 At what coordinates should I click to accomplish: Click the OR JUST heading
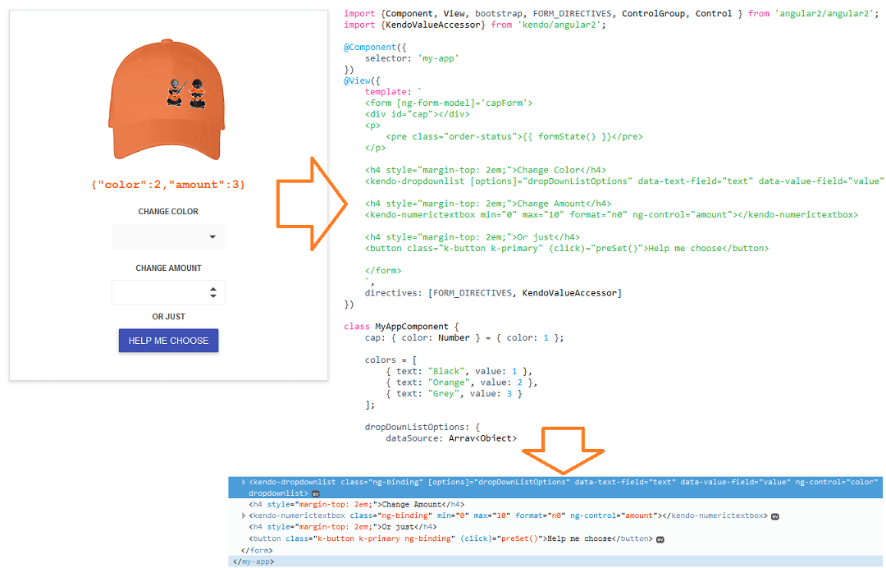pyautogui.click(x=168, y=317)
